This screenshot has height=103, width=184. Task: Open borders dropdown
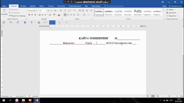pyautogui.click(x=91, y=15)
